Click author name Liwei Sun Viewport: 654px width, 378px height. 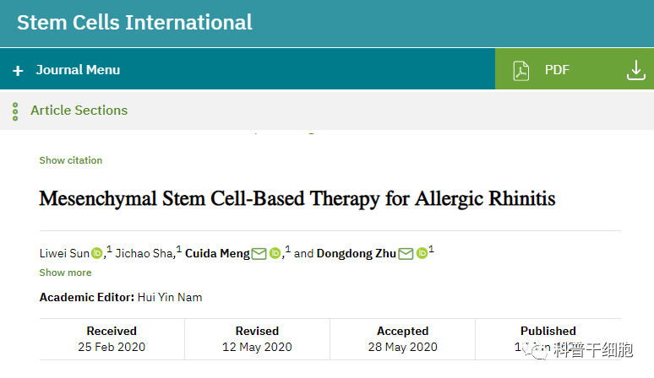[64, 253]
